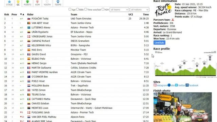Click Colombian flag beside URÁN
Screen dimensions: 217x122
click(29, 32)
